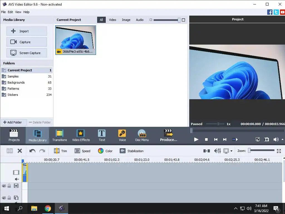The width and height of the screenshot is (285, 214).
Task: Select the video clip on timeline
Action: click(x=25, y=172)
